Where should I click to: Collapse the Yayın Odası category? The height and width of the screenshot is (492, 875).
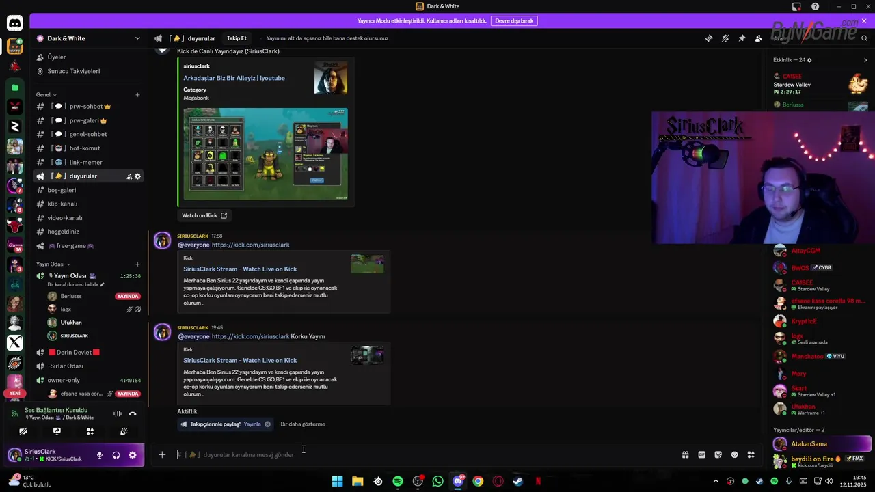[x=53, y=264]
